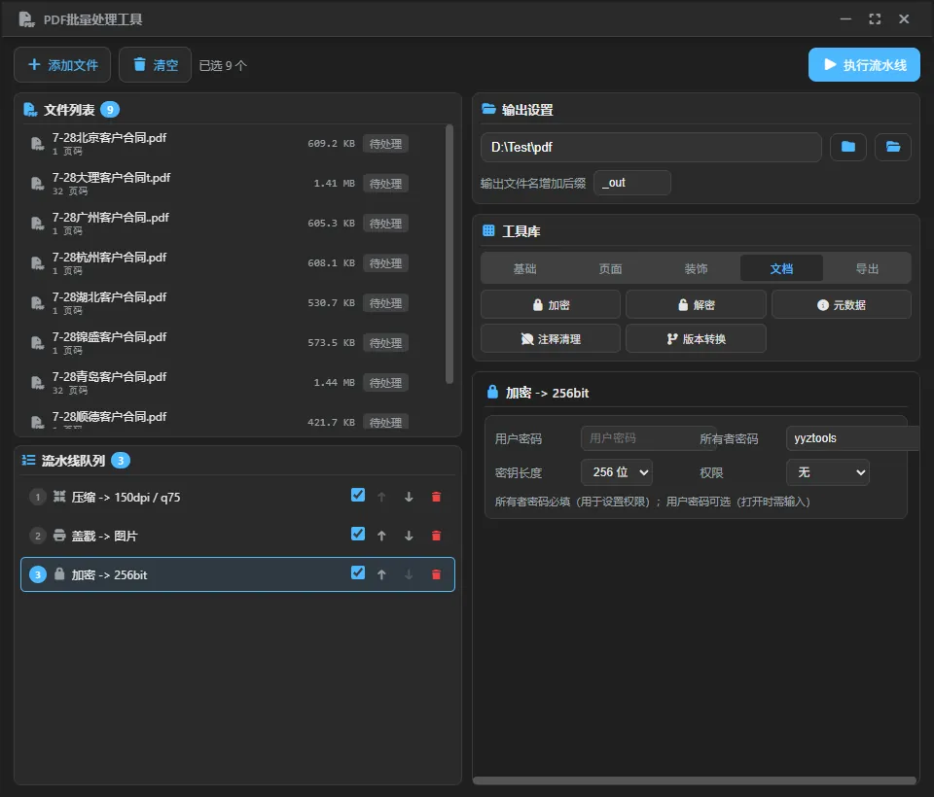Select the 文档 tool tab
Viewport: 934px width, 797px height.
[x=781, y=269]
